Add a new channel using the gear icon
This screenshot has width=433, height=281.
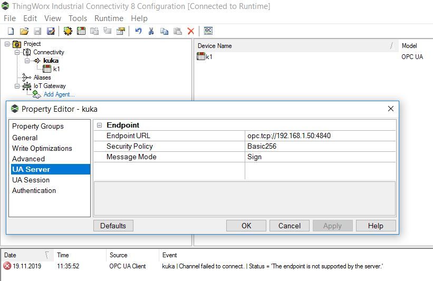click(x=68, y=31)
